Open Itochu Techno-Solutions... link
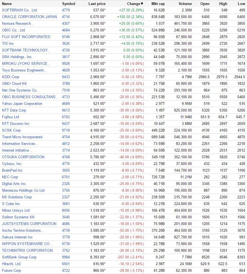The width and height of the screenshot is (247, 274). [23, 231]
